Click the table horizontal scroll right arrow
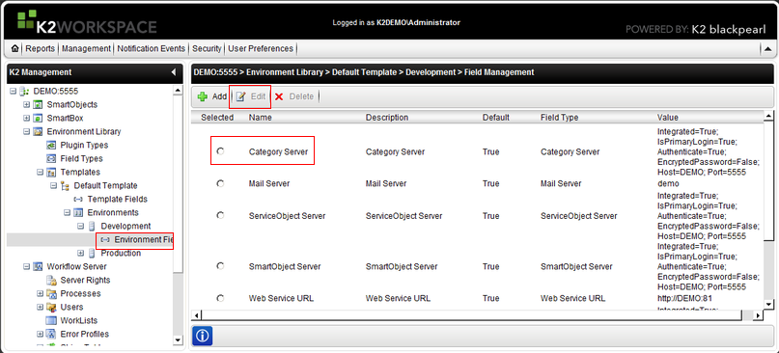This screenshot has height=353, width=779. tap(758, 315)
